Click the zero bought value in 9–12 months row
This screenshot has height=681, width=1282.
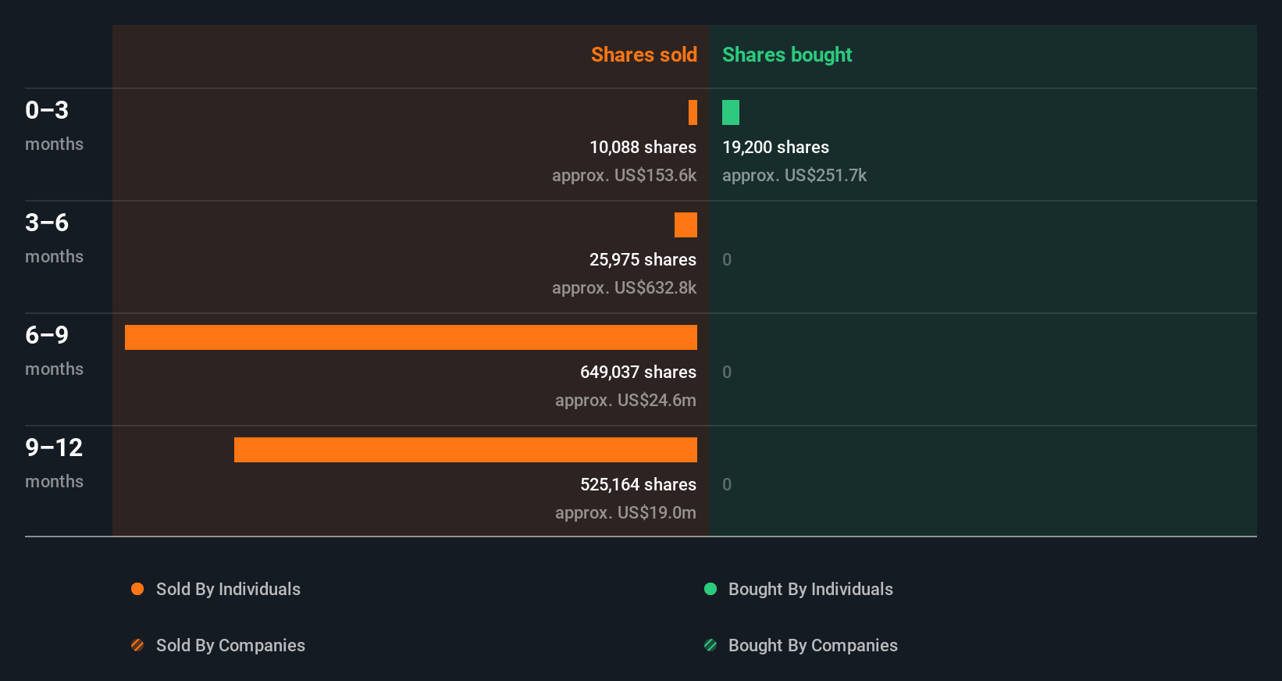[x=727, y=484]
